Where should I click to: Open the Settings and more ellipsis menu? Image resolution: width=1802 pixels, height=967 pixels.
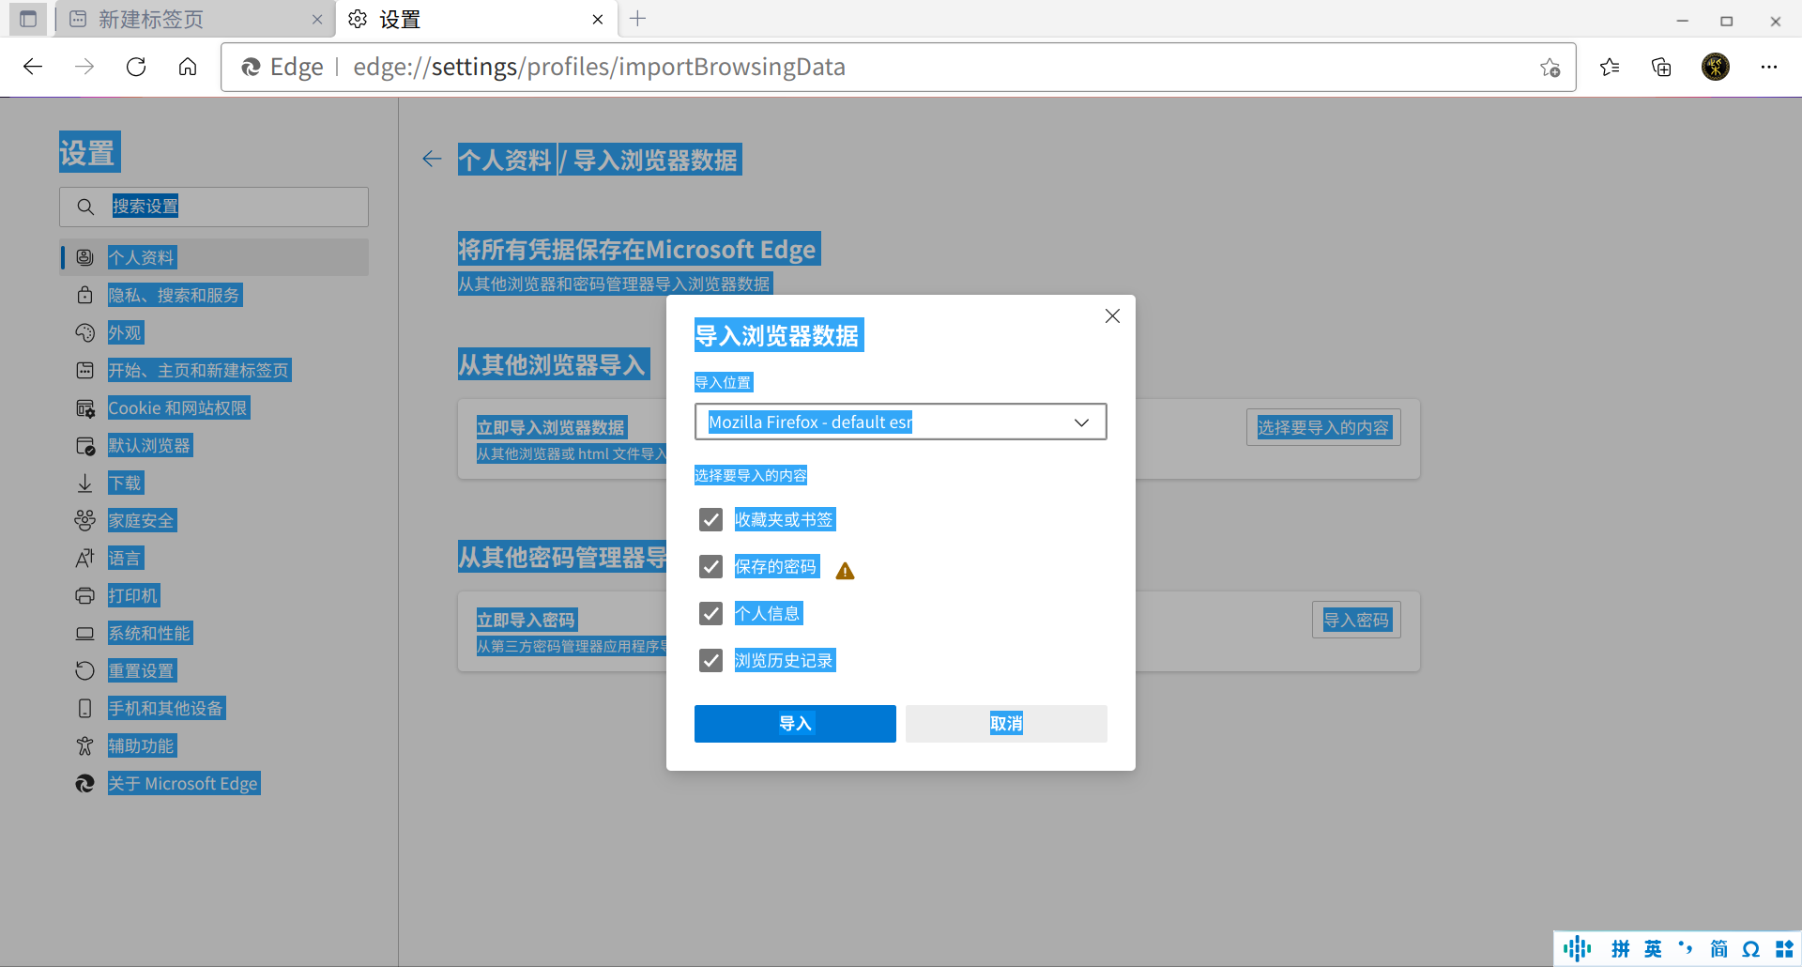(1769, 67)
